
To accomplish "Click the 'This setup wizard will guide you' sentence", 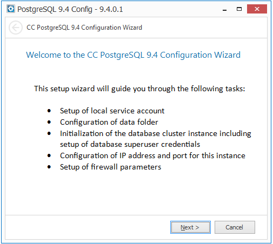I will pyautogui.click(x=139, y=89).
